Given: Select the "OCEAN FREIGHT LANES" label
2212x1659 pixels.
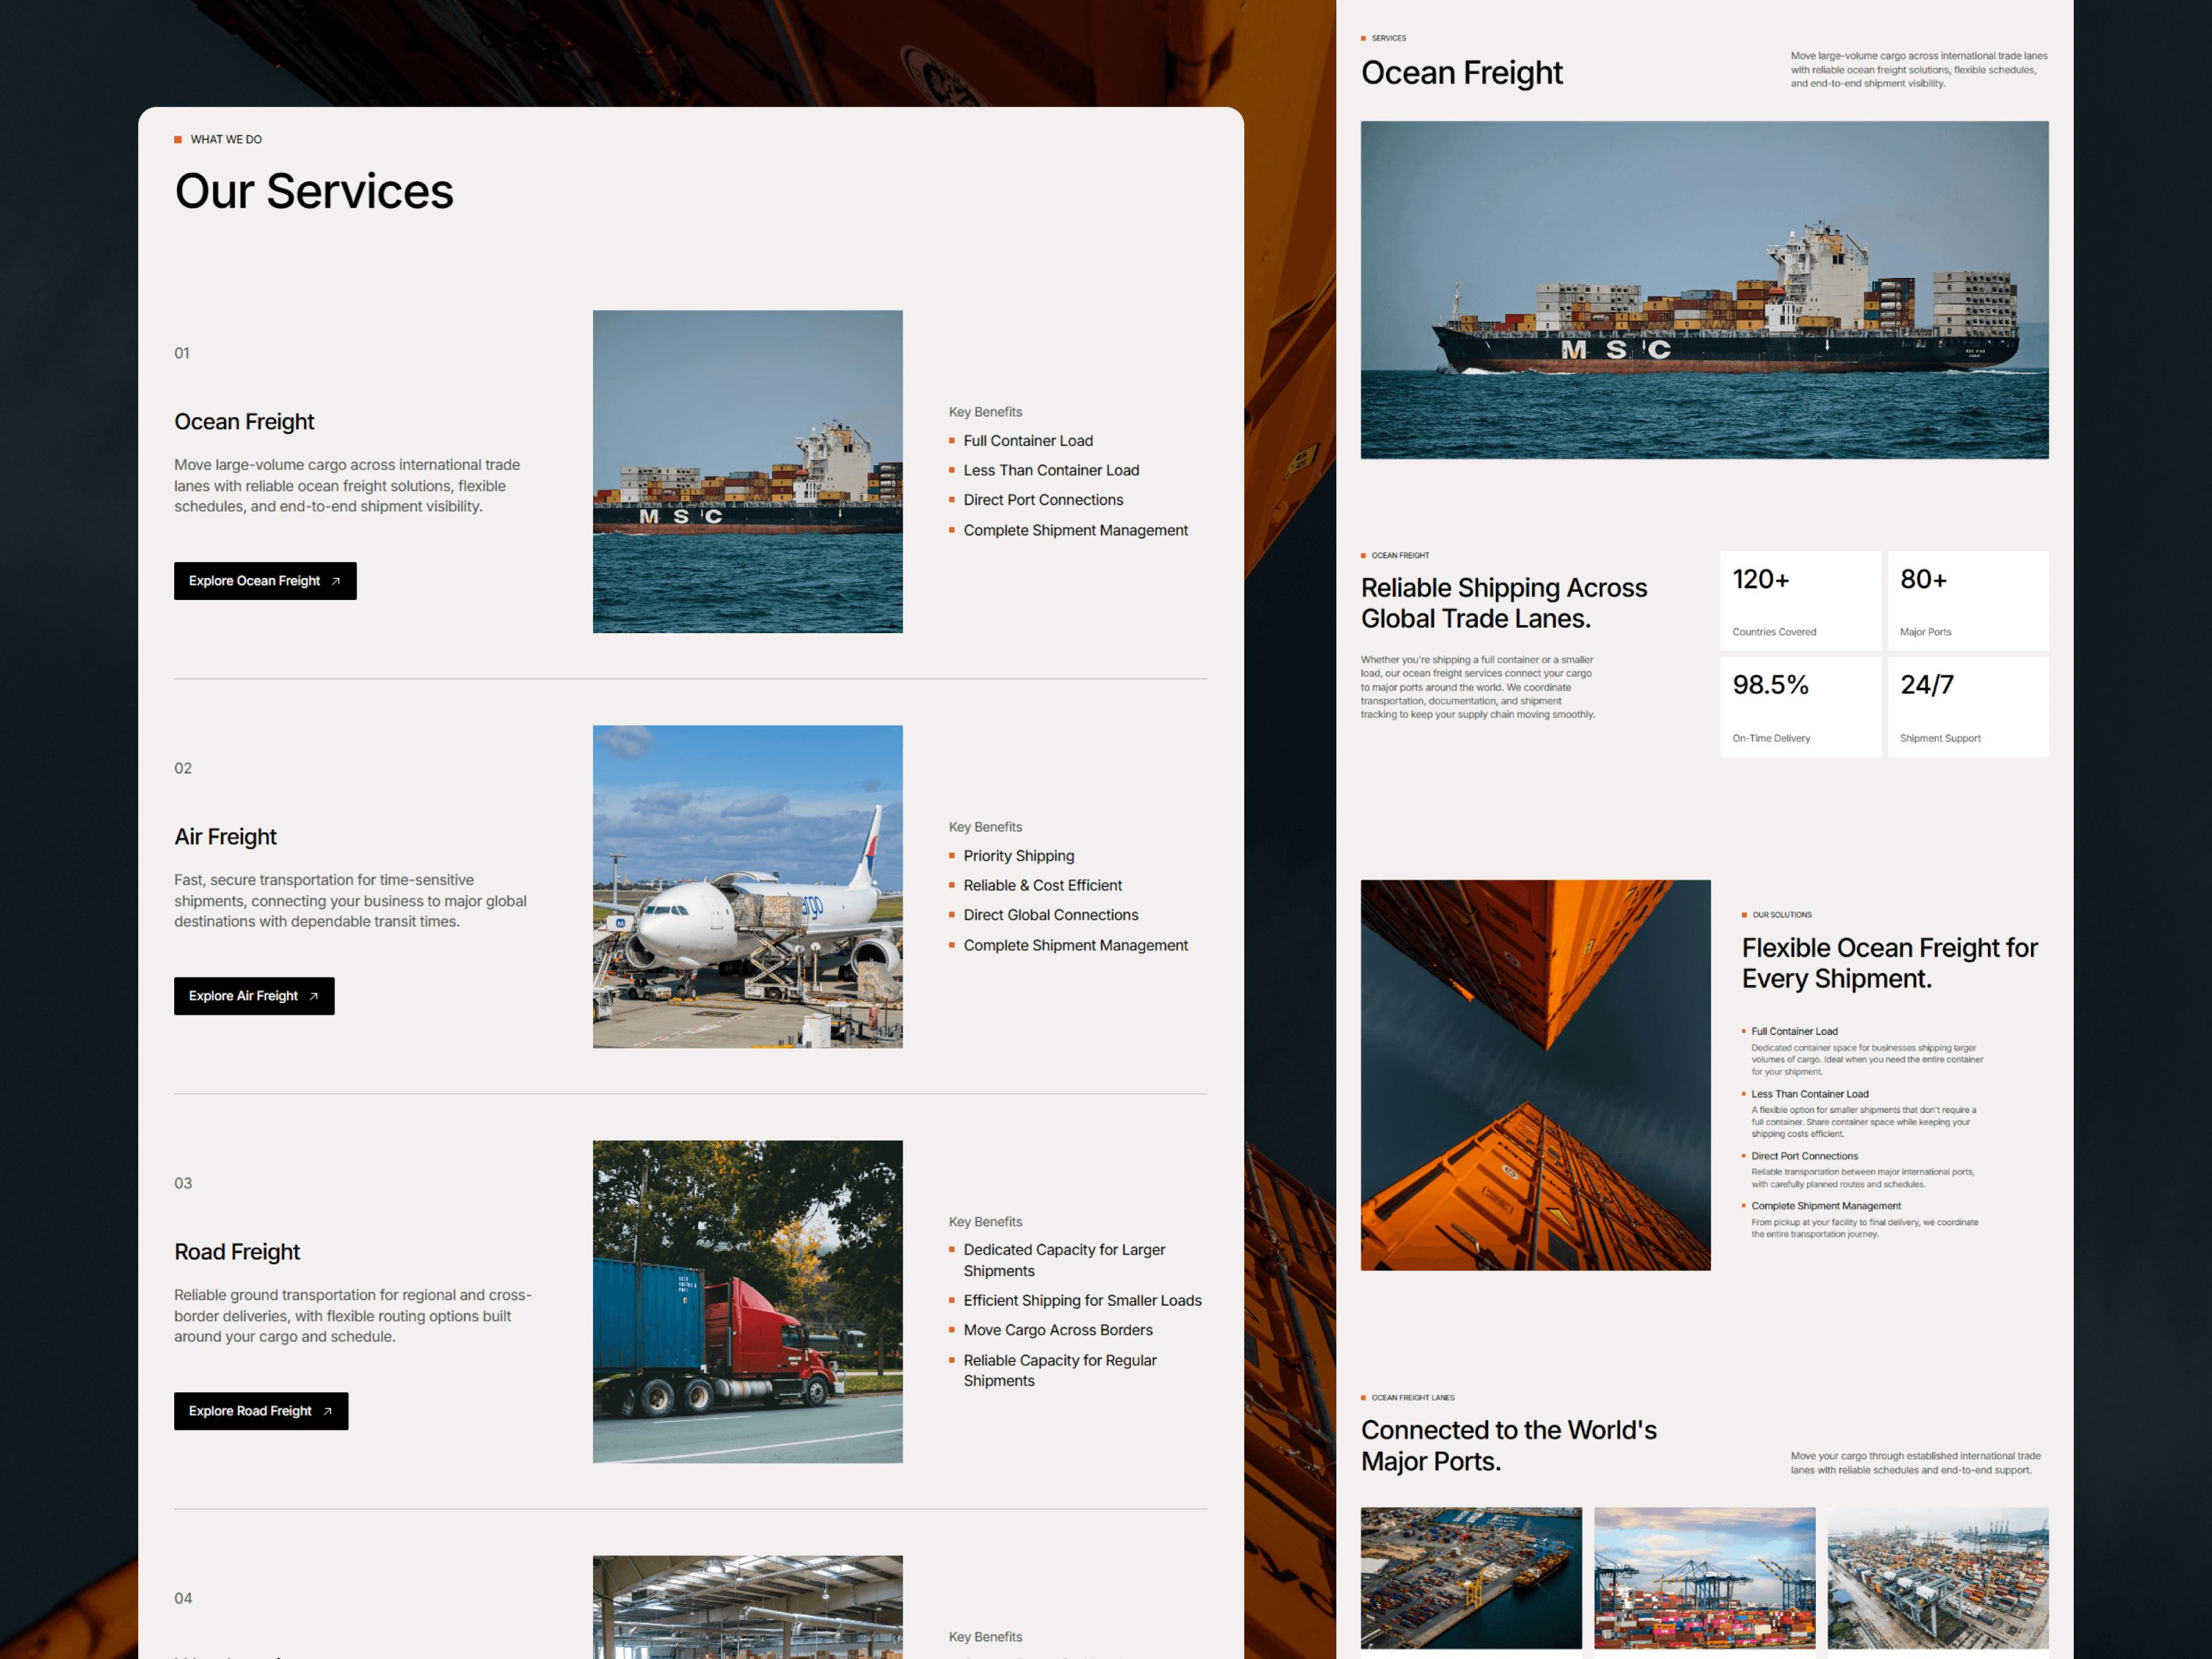Looking at the screenshot, I should click(1413, 1398).
